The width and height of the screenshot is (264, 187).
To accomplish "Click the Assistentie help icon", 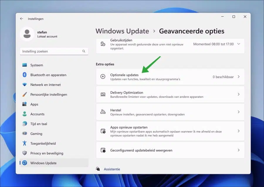I will 98,169.
